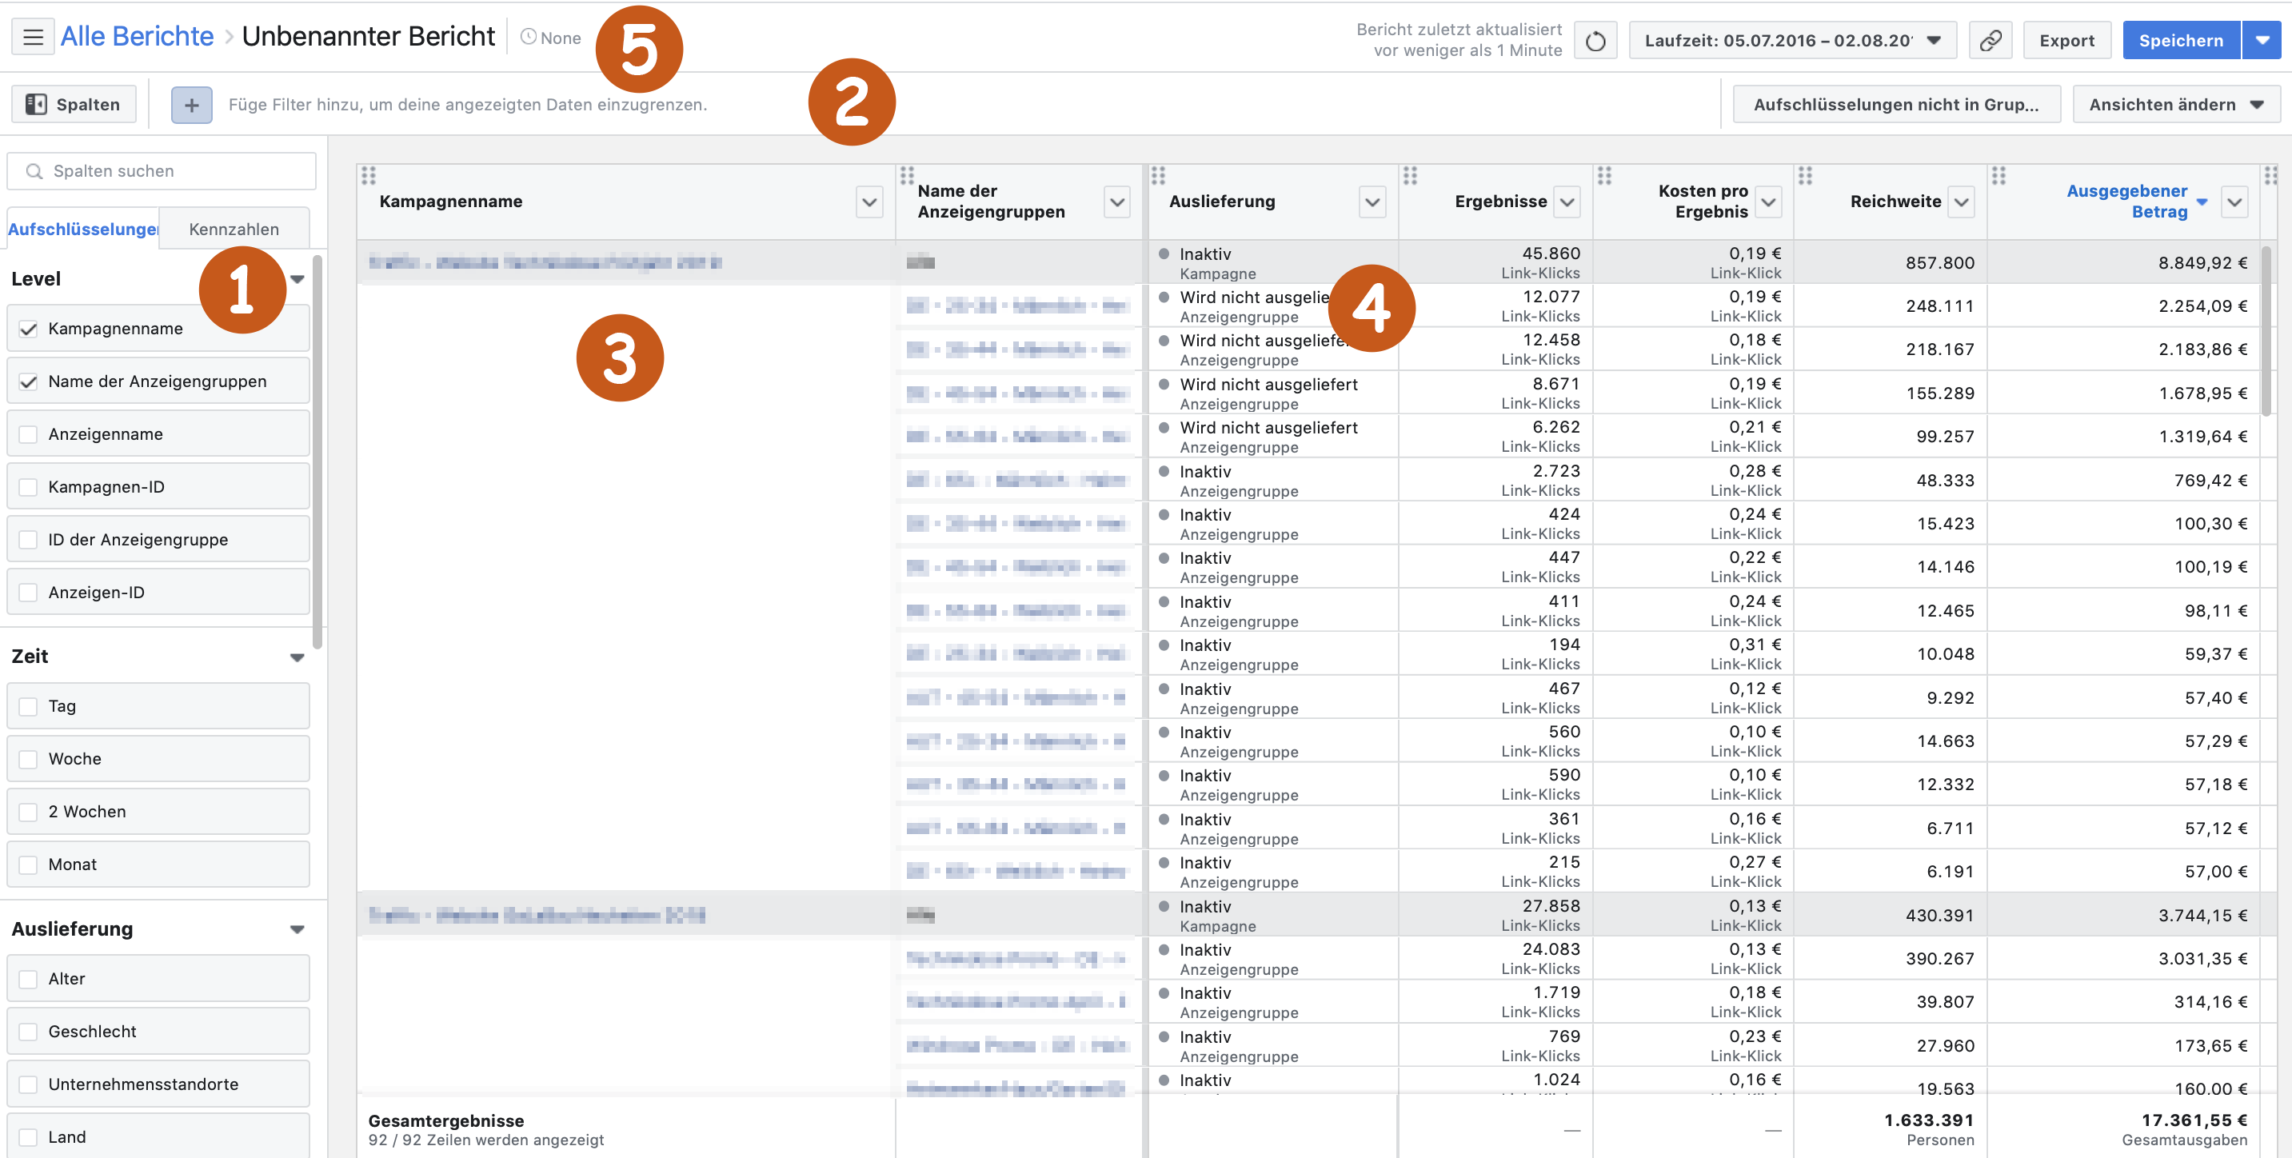Click the Unbenannter Bericht title
This screenshot has height=1158, width=2292.
(x=369, y=37)
